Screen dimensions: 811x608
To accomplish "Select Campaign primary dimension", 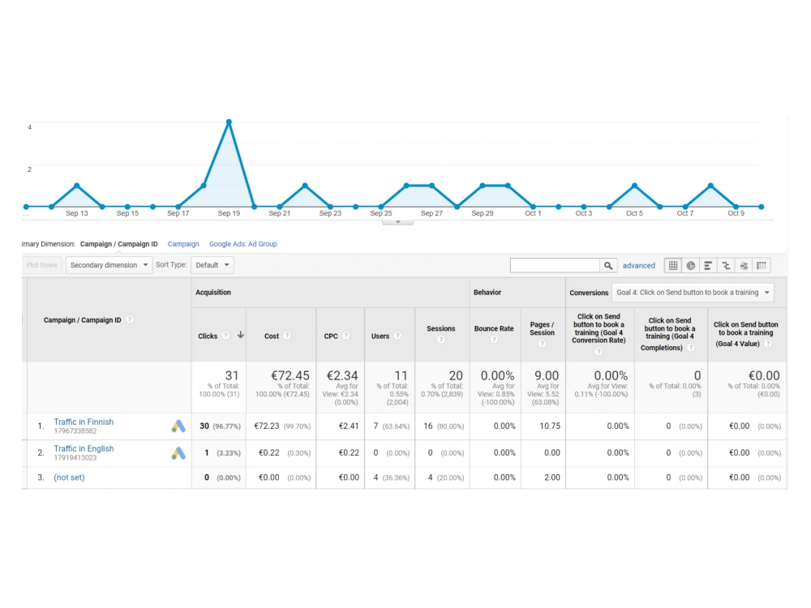I will (183, 244).
